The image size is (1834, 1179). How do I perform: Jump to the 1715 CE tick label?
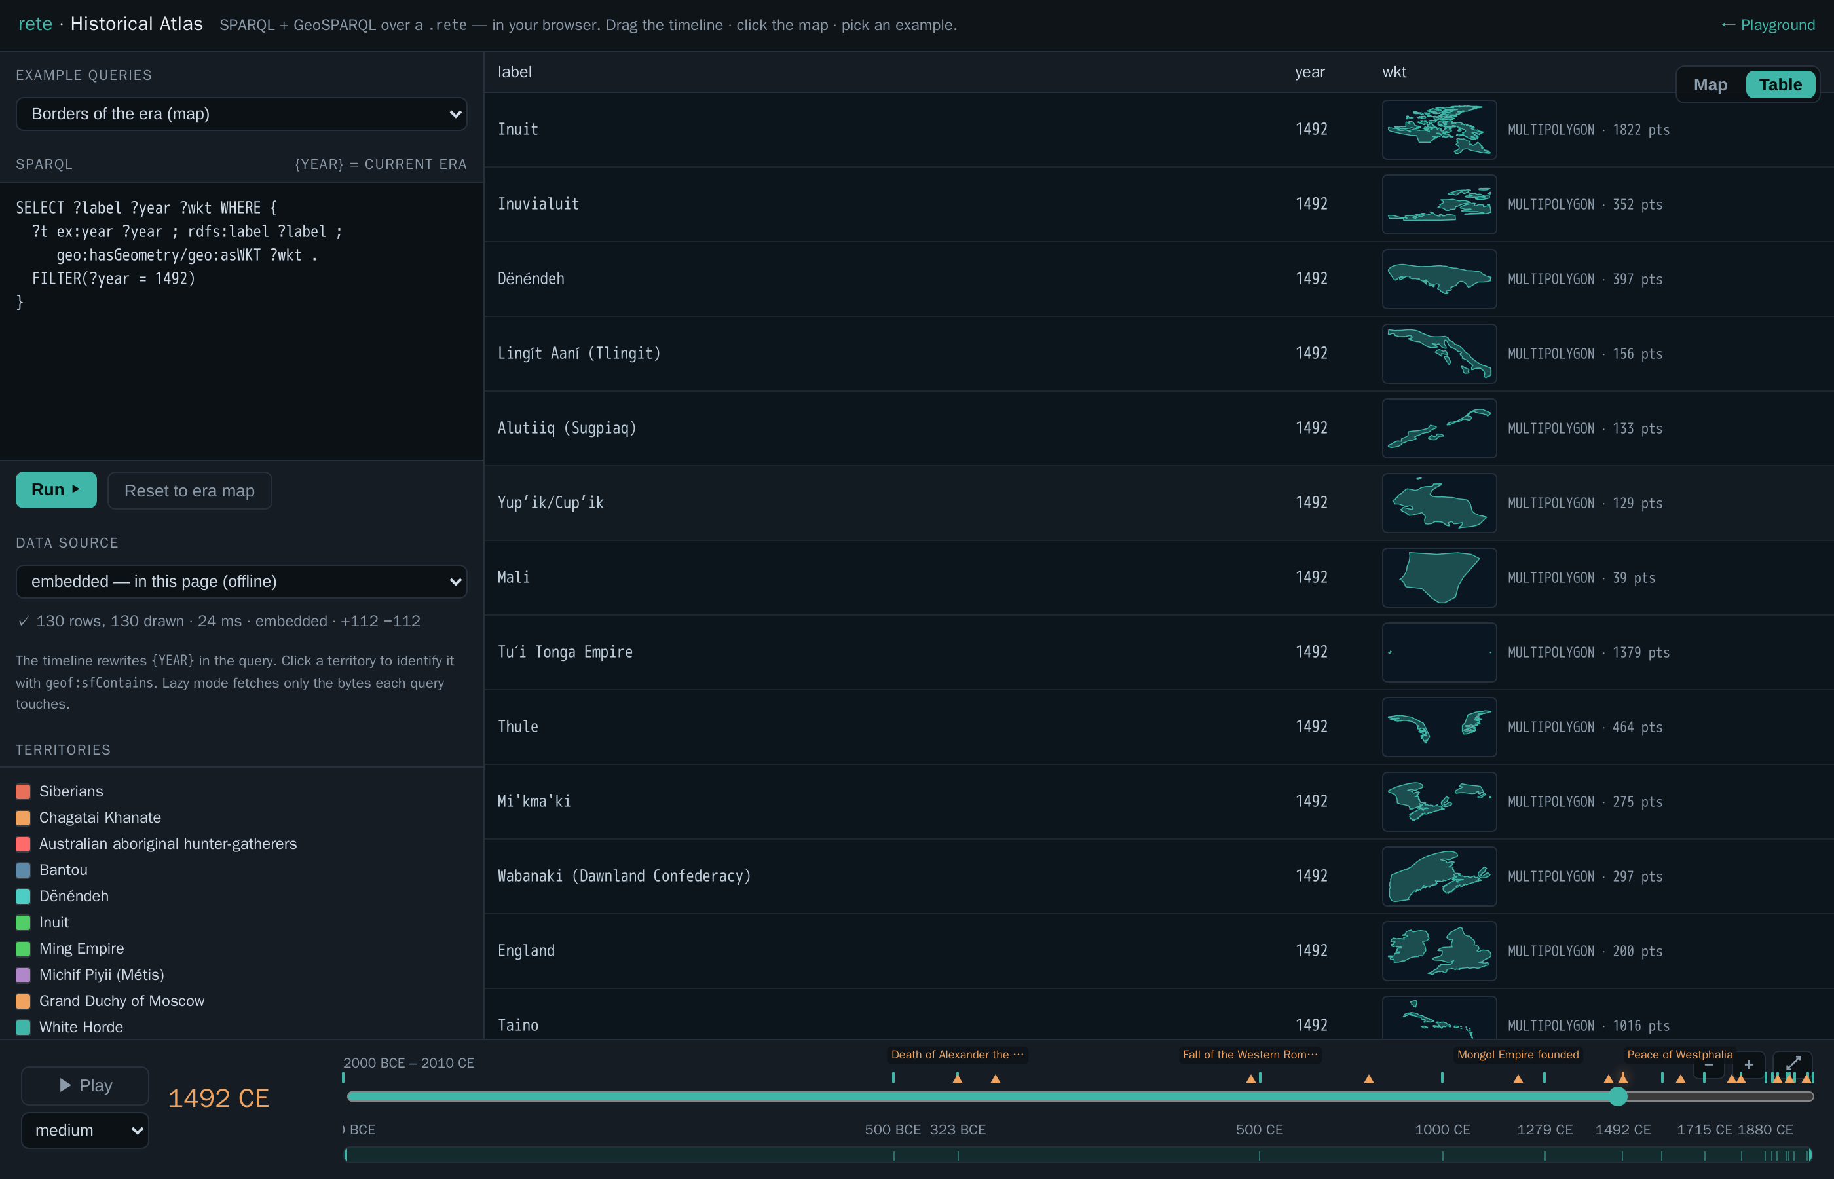[x=1705, y=1130]
